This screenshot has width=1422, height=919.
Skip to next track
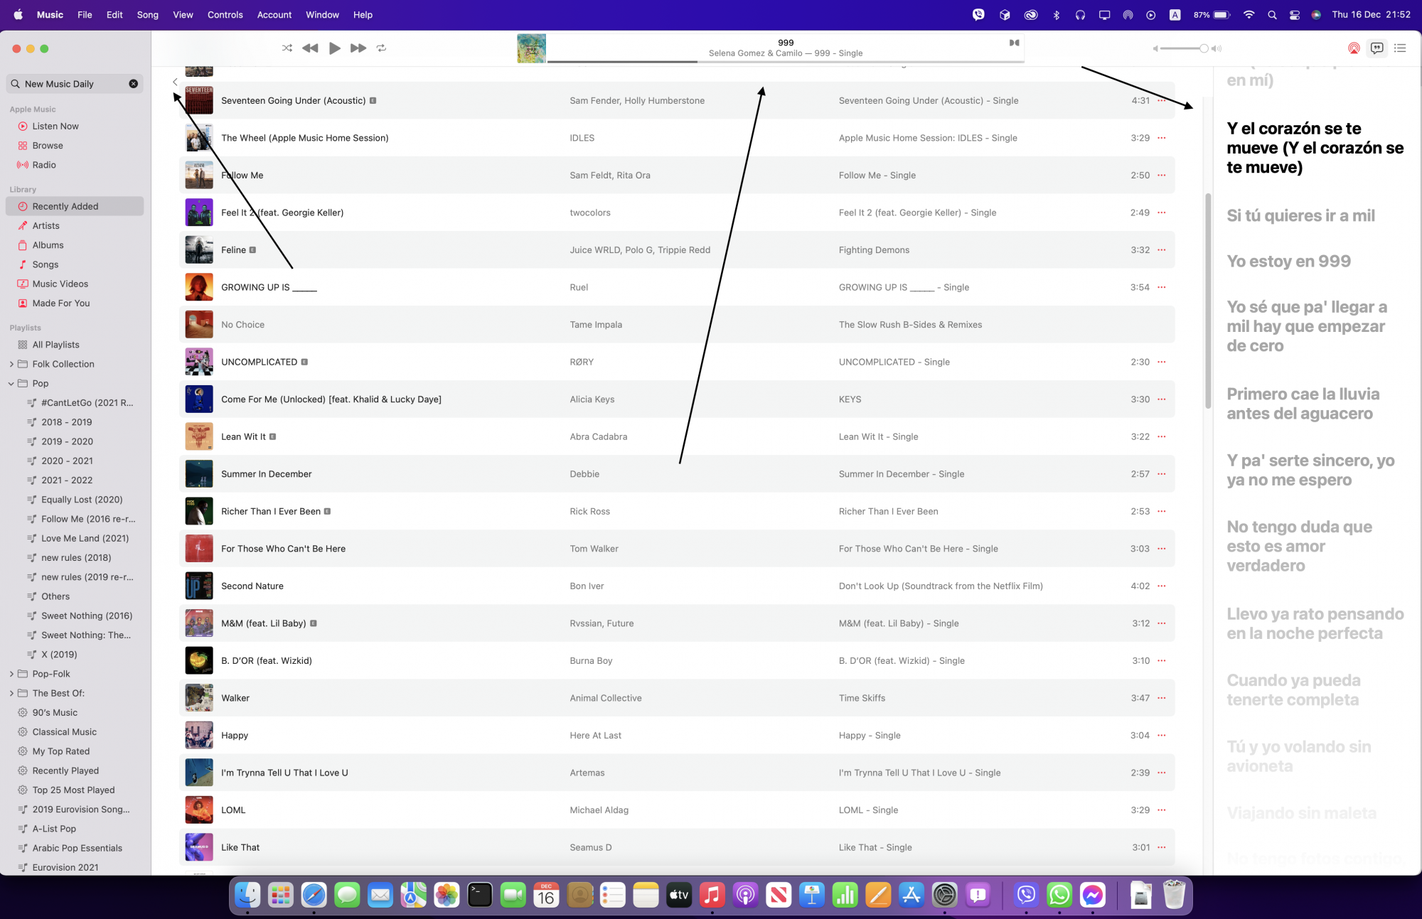click(x=358, y=48)
